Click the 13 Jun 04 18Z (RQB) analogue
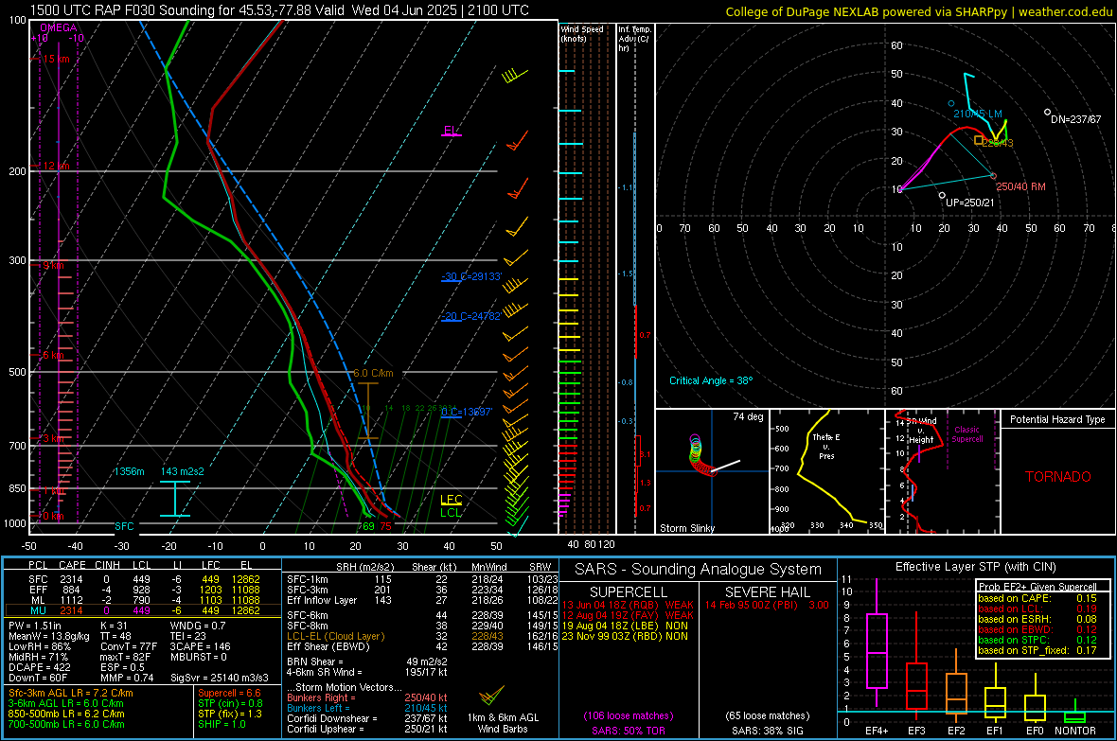Image resolution: width=1117 pixels, height=741 pixels. pos(628,605)
